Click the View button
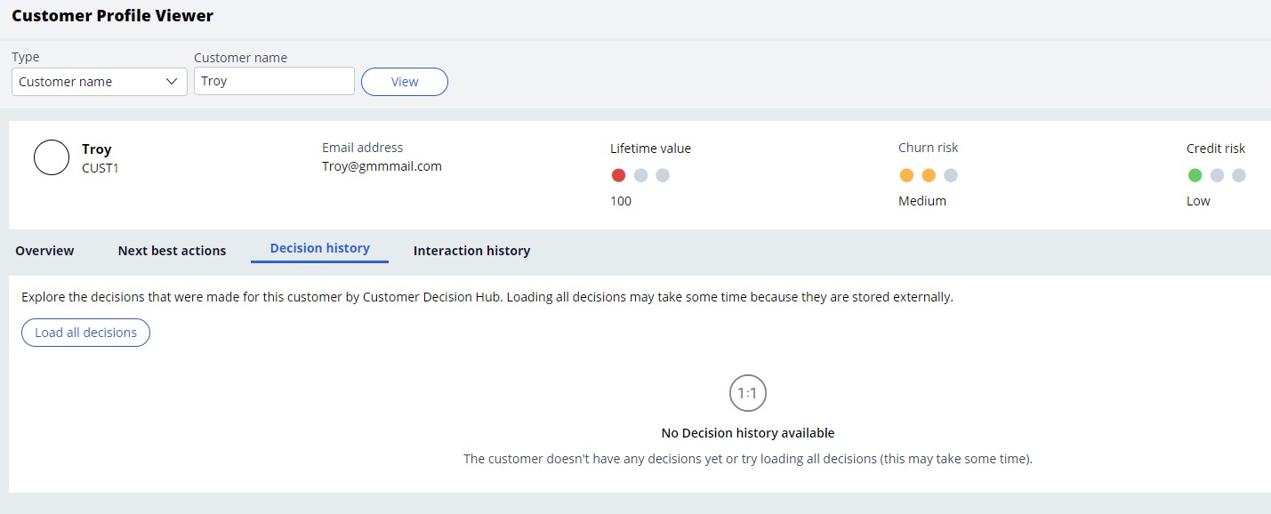 pos(405,82)
